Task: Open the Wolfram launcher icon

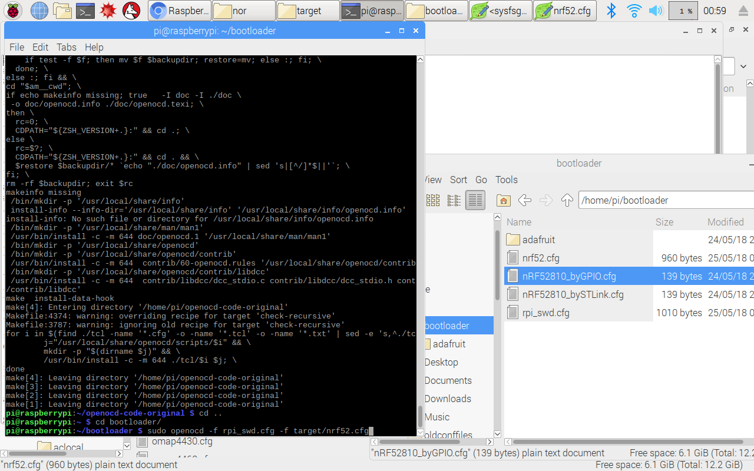Action: 131,11
